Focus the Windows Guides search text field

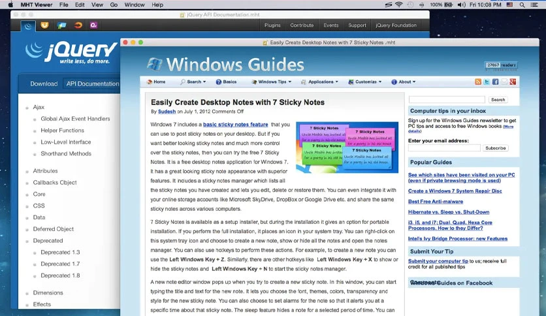pyautogui.click(x=447, y=99)
